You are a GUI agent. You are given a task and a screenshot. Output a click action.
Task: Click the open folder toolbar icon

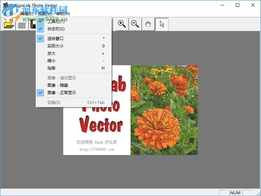tap(9, 25)
